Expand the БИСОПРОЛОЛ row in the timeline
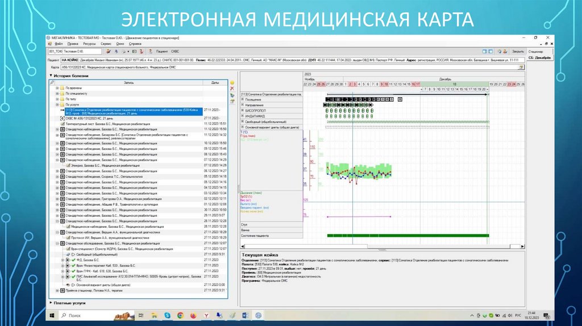Image resolution: width=582 pixels, height=326 pixels. pos(243,110)
